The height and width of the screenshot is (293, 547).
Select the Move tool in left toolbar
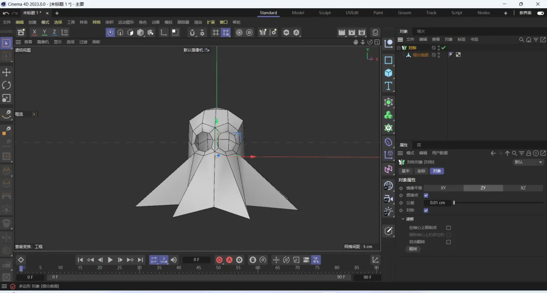[x=6, y=72]
